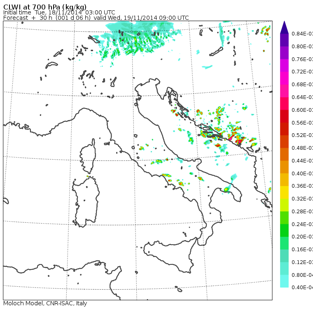Pick the colorbar band between 0.80E-03 and 0.84E-03
This screenshot has height=309, width=313.
coord(284,40)
